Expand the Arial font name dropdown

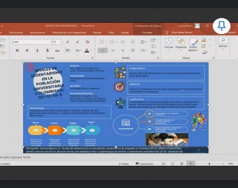[51, 42]
